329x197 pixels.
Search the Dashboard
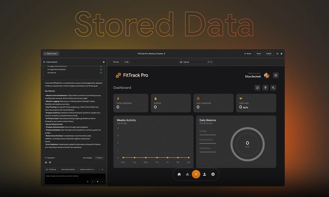[273, 88]
